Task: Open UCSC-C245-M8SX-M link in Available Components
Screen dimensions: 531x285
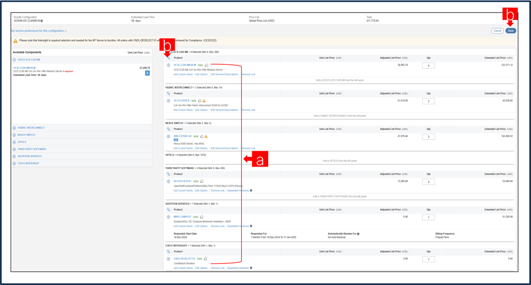Action: 24,68
